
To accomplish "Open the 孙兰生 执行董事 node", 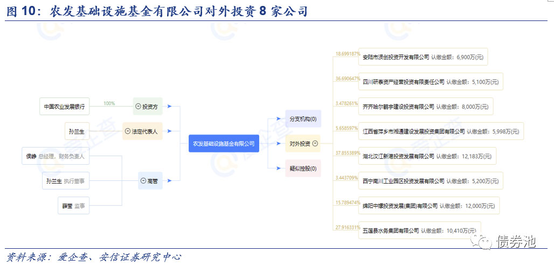I will [66, 181].
